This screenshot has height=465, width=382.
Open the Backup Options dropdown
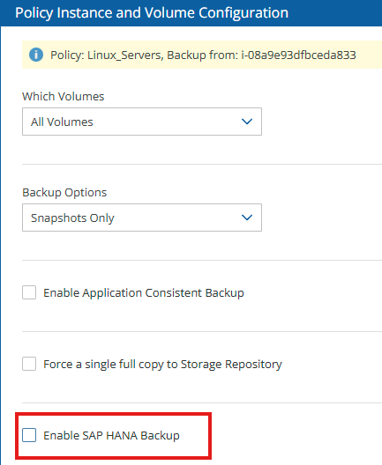coord(142,218)
